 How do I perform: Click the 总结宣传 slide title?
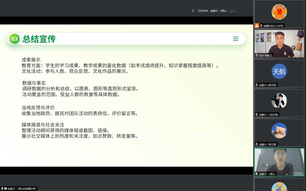coord(39,39)
